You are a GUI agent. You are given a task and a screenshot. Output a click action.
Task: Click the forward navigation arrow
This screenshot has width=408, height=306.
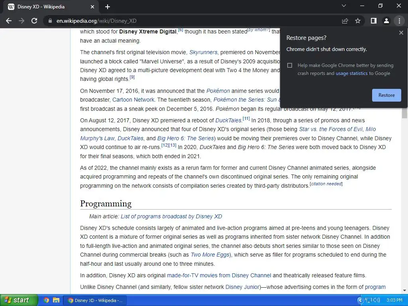coord(22,21)
